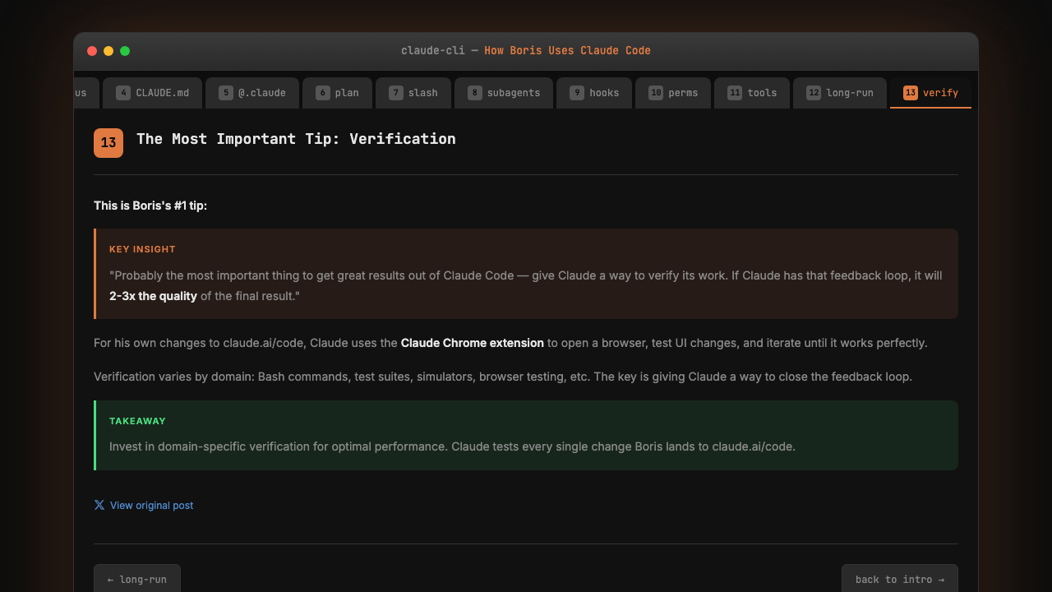Select the perms tab
The height and width of the screenshot is (592, 1052).
(x=673, y=93)
